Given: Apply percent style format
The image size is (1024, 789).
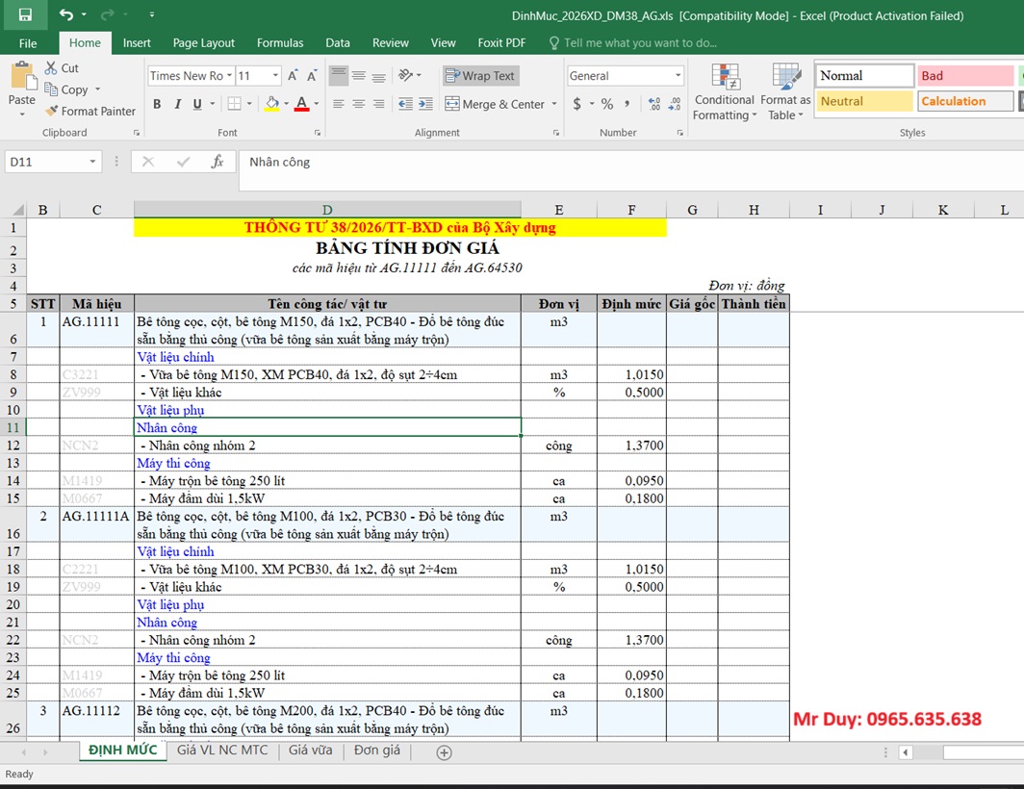Looking at the screenshot, I should 607,104.
